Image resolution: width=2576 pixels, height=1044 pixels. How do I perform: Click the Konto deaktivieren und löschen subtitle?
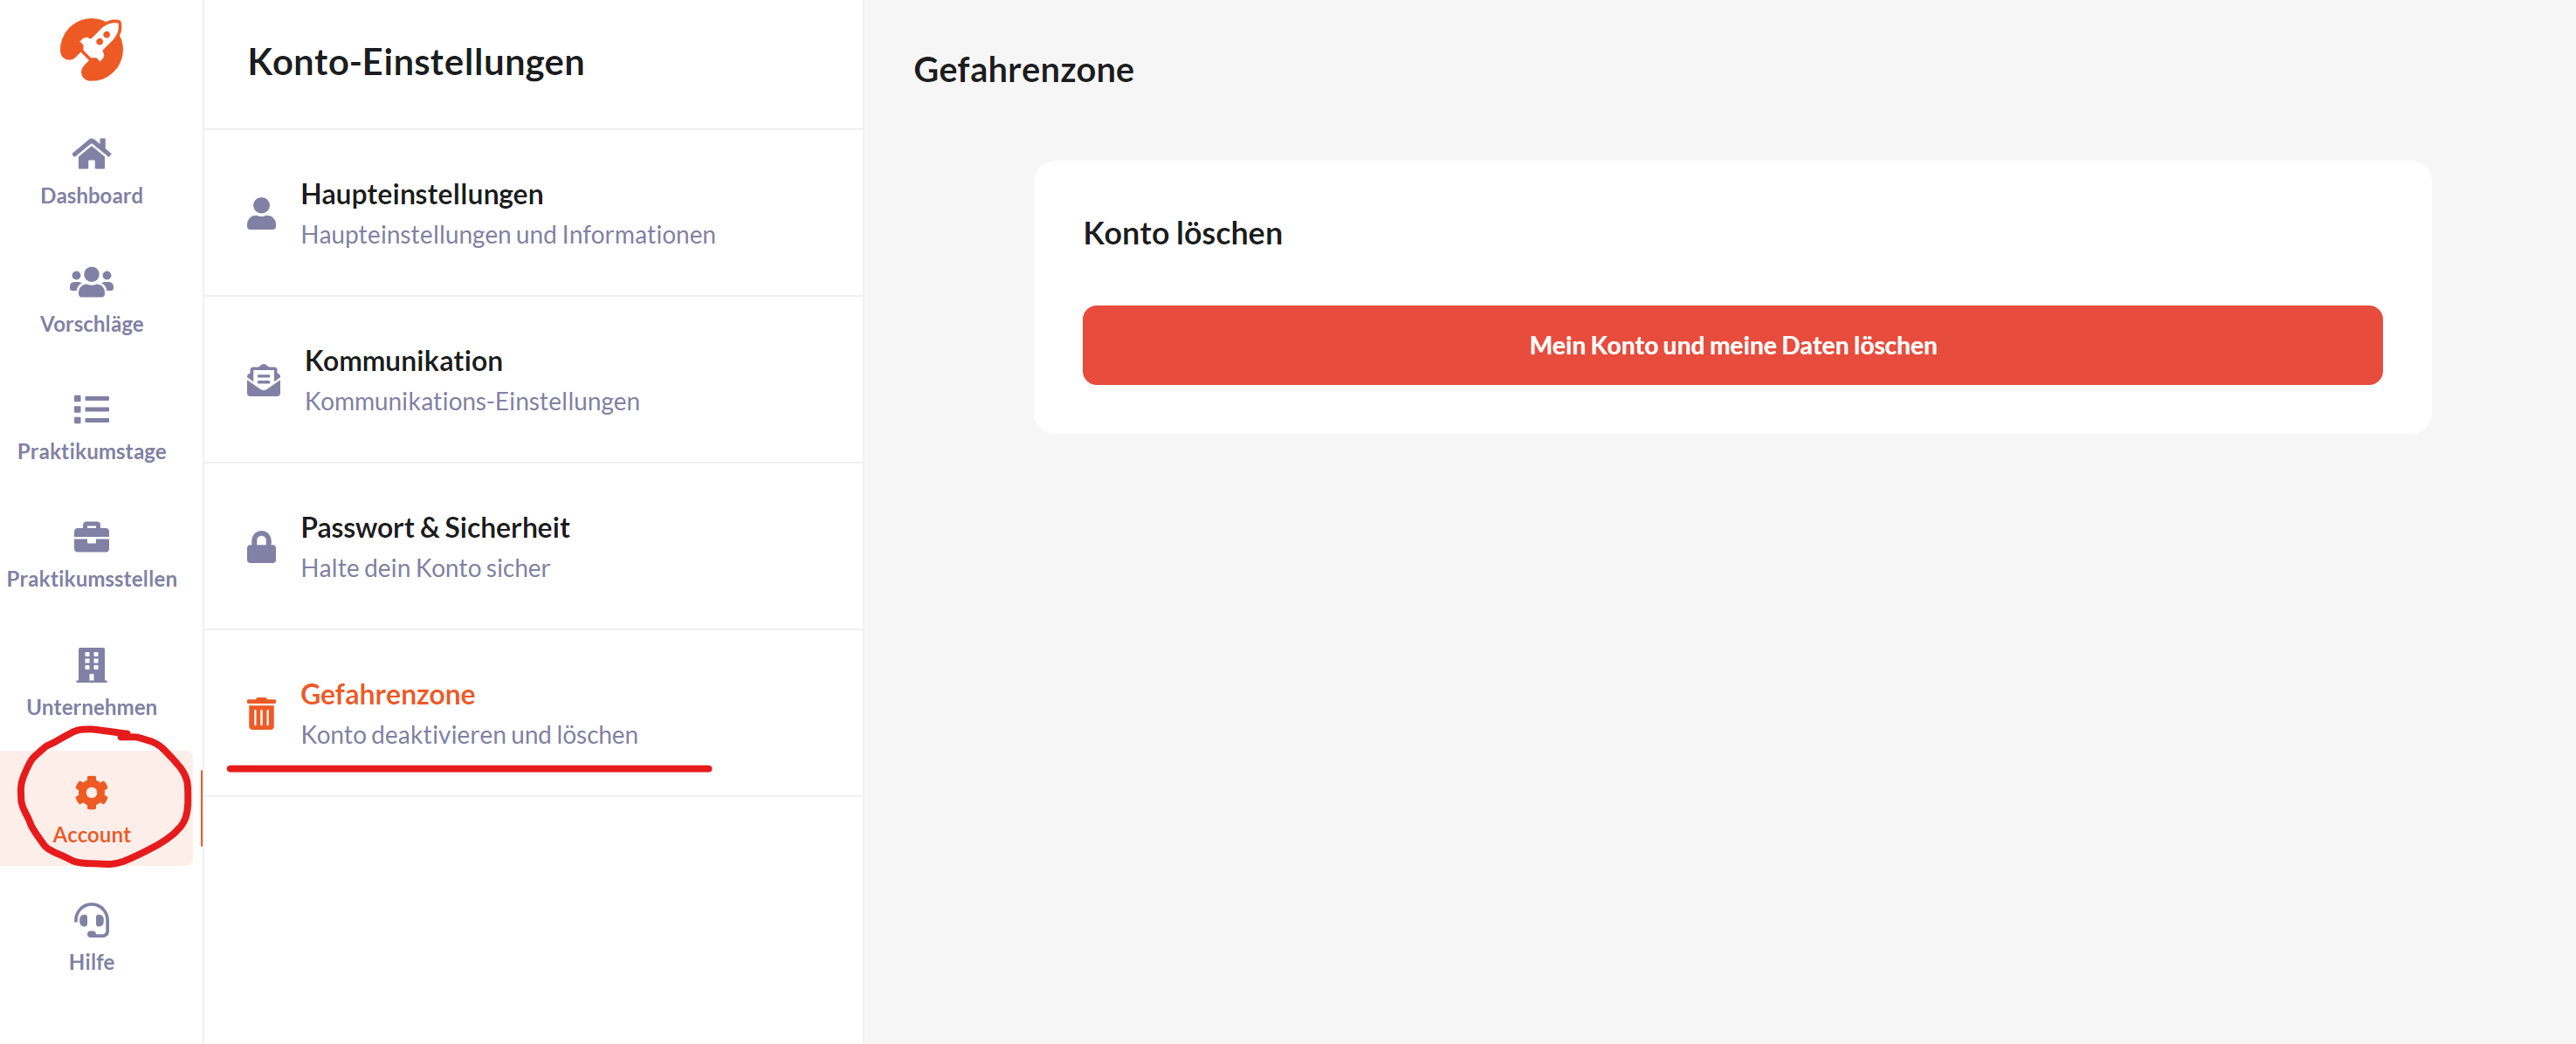pyautogui.click(x=469, y=735)
